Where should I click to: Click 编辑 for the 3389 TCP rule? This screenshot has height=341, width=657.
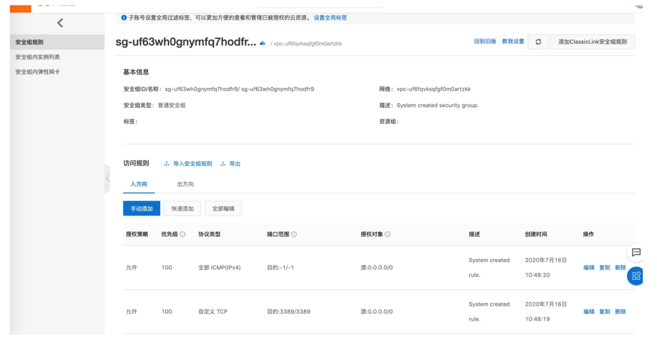[x=589, y=312]
